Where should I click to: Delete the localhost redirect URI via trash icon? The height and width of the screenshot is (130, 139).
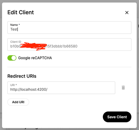click(123, 88)
